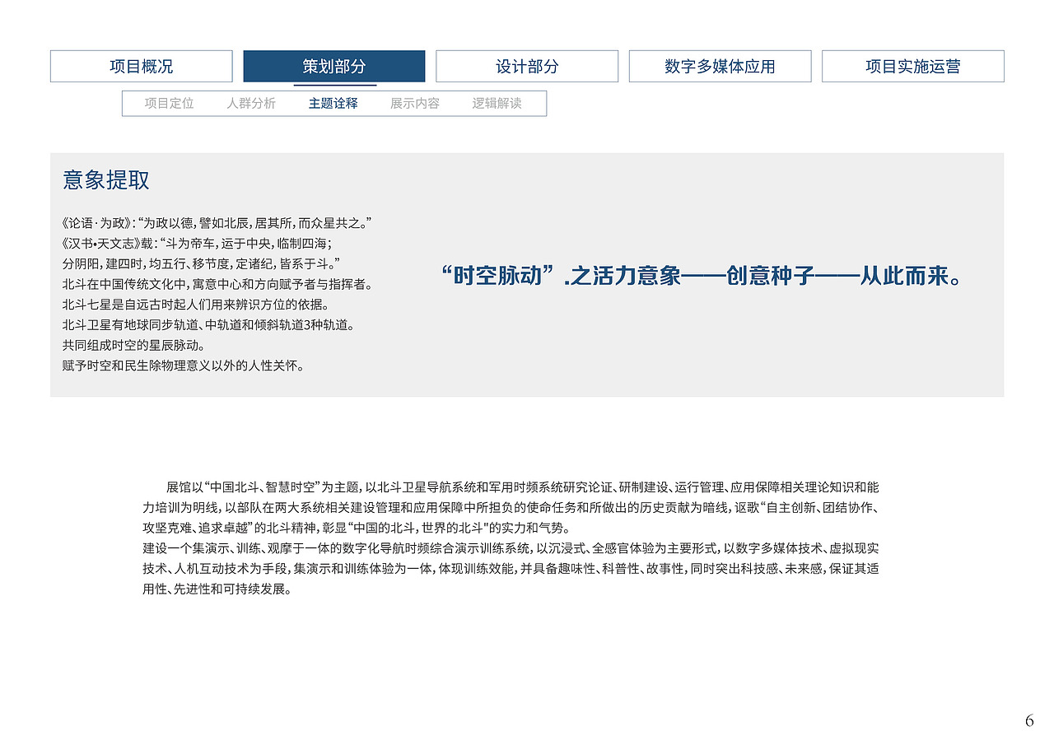
Task: Click the line 北斗在中国传统文化中
Action: click(x=217, y=285)
